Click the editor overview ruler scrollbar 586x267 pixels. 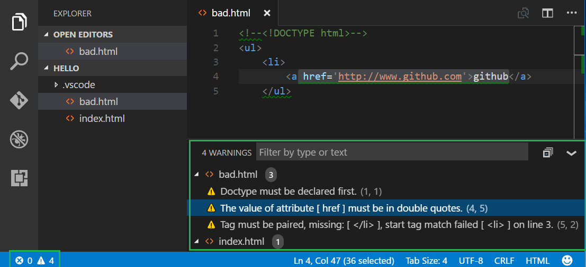579,82
